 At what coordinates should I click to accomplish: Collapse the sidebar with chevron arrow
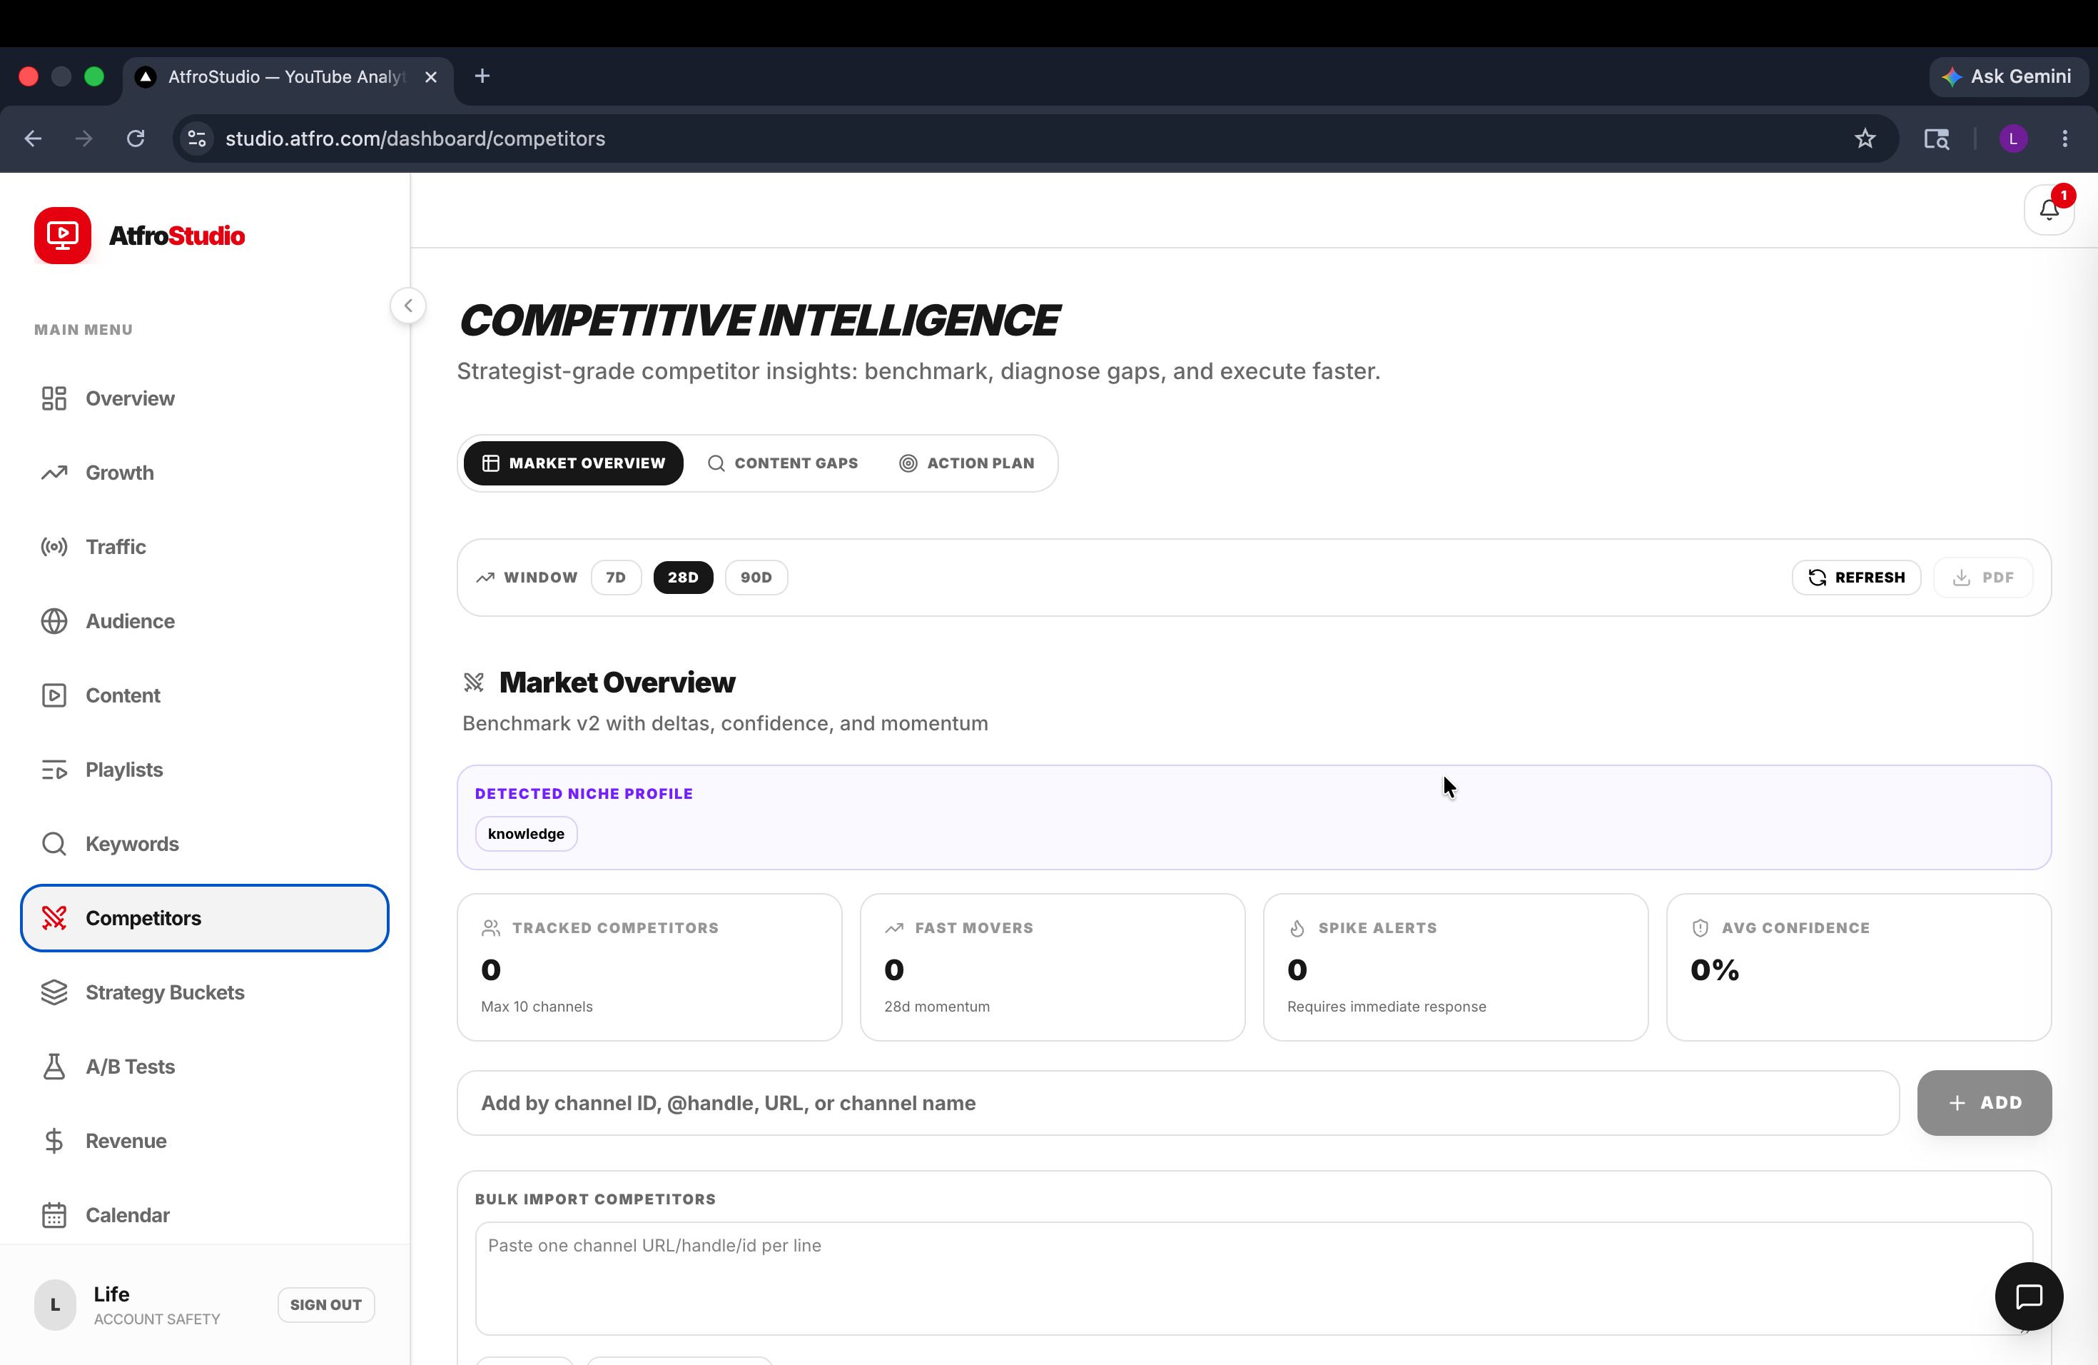(x=408, y=306)
